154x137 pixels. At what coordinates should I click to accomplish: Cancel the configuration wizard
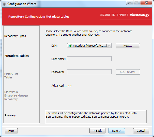click(x=141, y=131)
